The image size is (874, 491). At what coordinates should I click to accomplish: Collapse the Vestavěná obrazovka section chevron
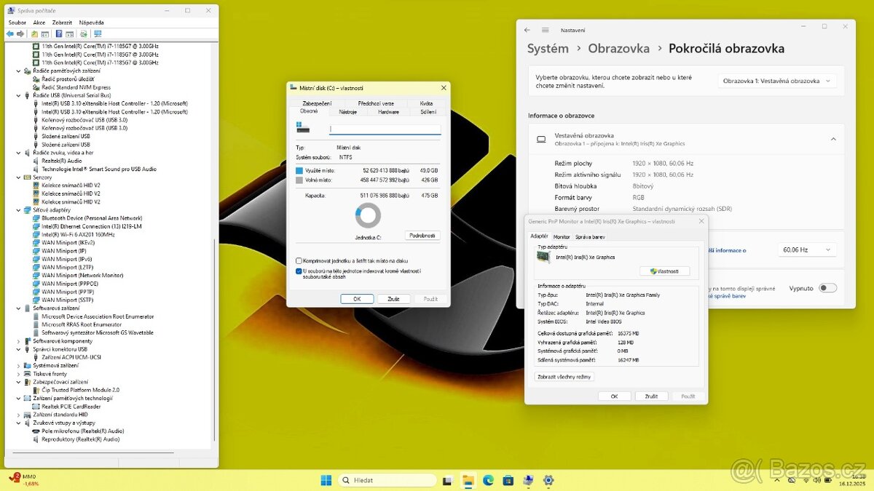[x=834, y=138]
